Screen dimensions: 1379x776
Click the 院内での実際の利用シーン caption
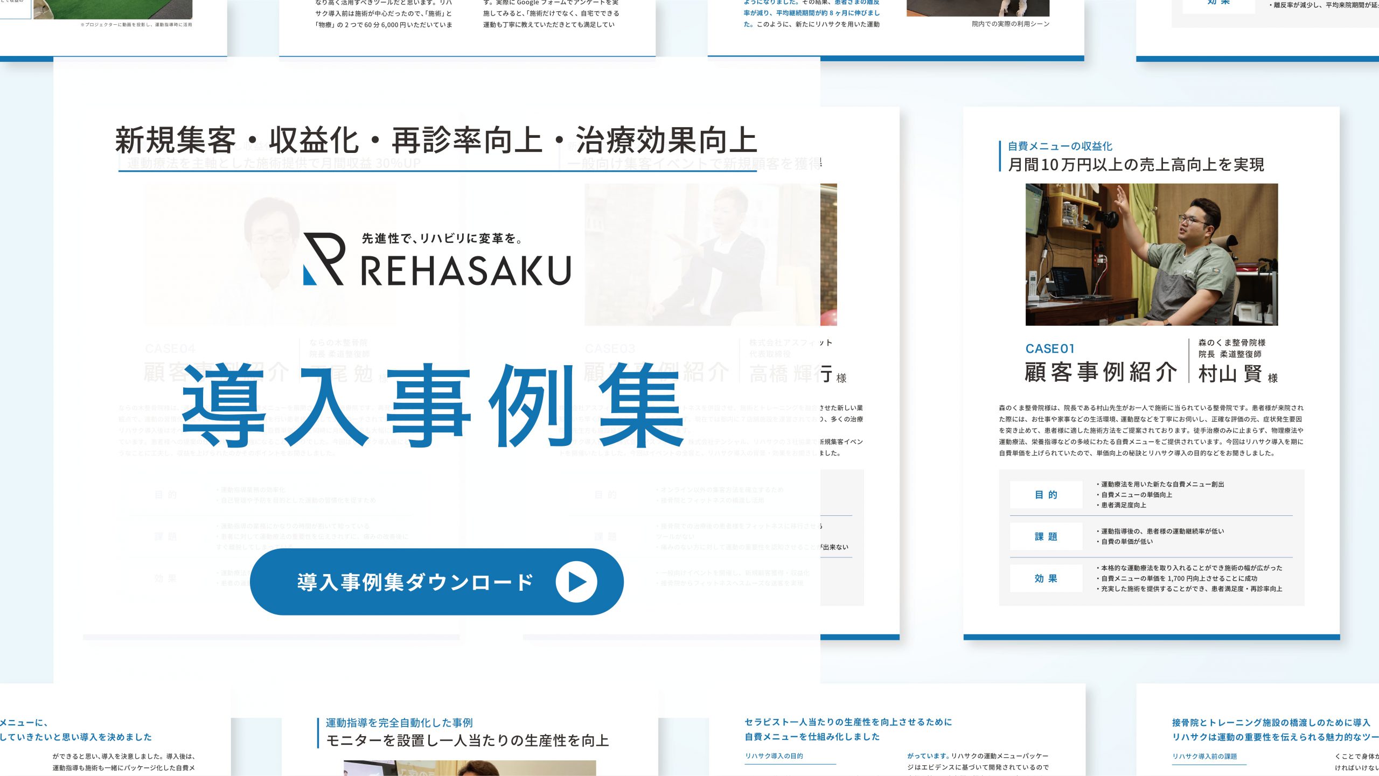tap(1011, 24)
